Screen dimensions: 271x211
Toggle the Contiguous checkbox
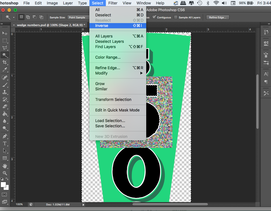pyautogui.click(x=154, y=17)
